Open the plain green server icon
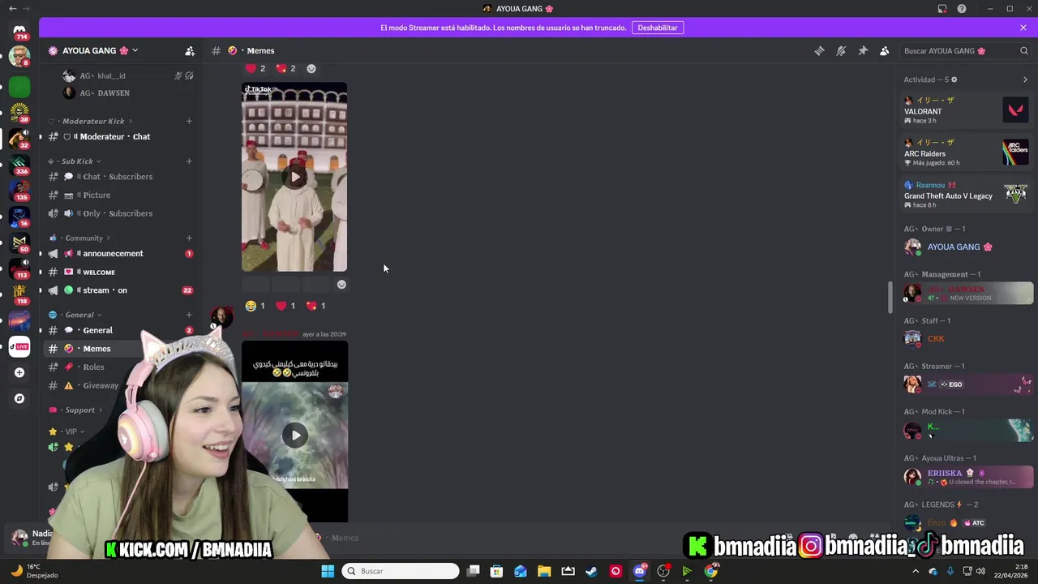Viewport: 1038px width, 584px height. 19,86
